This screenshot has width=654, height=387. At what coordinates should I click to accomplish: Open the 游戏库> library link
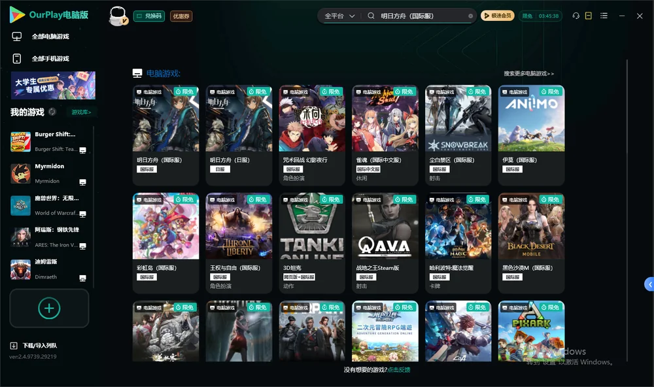(x=81, y=112)
